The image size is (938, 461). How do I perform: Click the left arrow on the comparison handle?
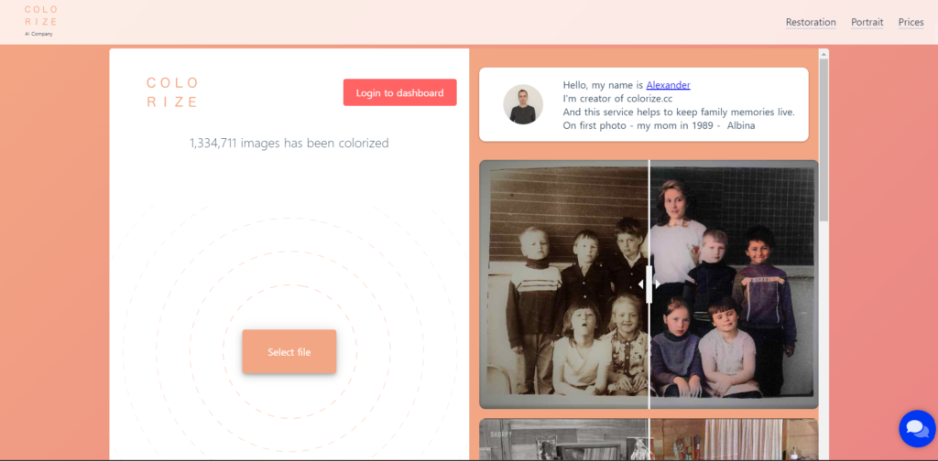click(641, 284)
